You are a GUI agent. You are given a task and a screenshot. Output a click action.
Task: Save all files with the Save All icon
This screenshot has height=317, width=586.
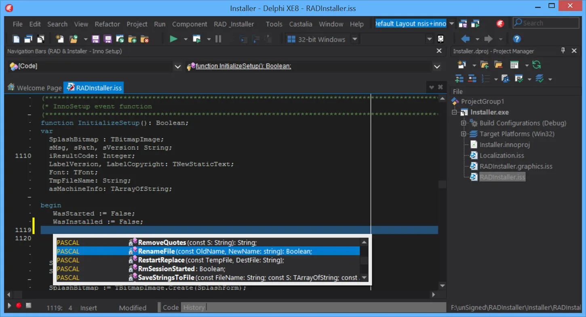108,38
